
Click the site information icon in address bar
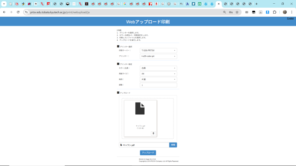pos(26,12)
